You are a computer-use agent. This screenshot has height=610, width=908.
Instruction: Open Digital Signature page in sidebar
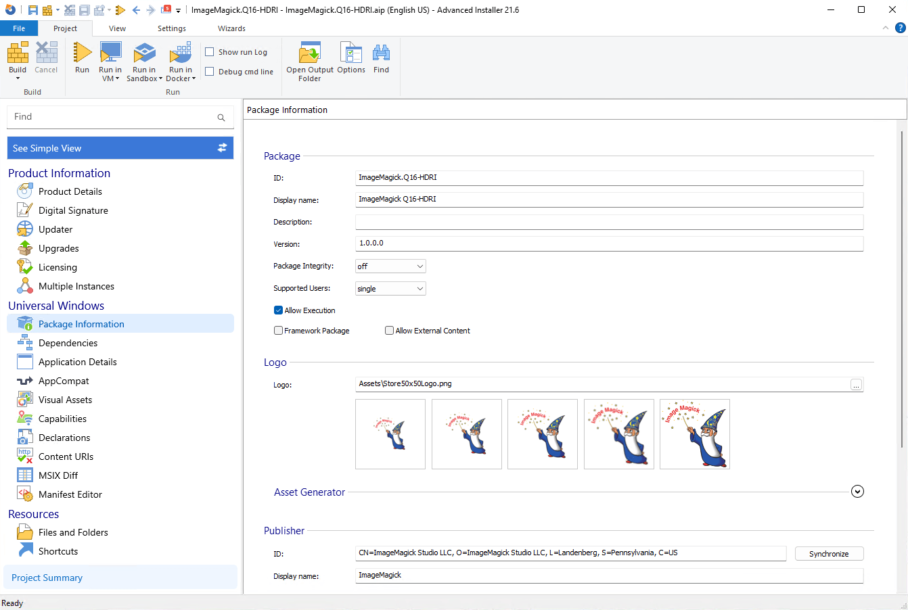(x=73, y=210)
